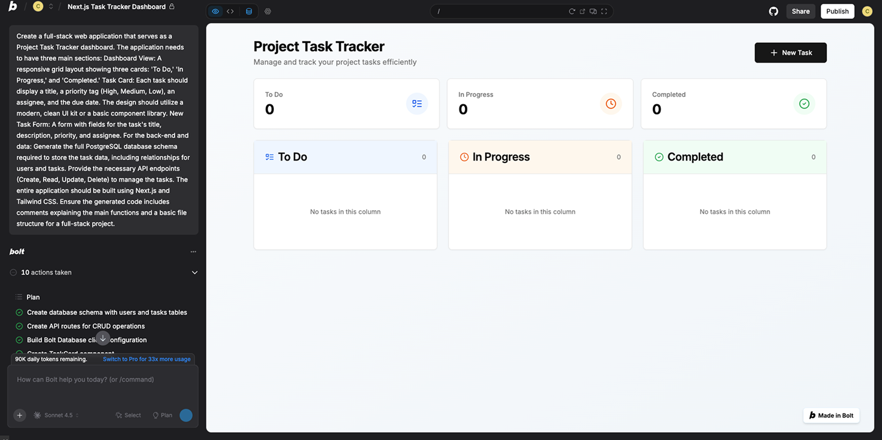Activate Select mode in the chat toolbar
882x440 pixels.
point(128,415)
